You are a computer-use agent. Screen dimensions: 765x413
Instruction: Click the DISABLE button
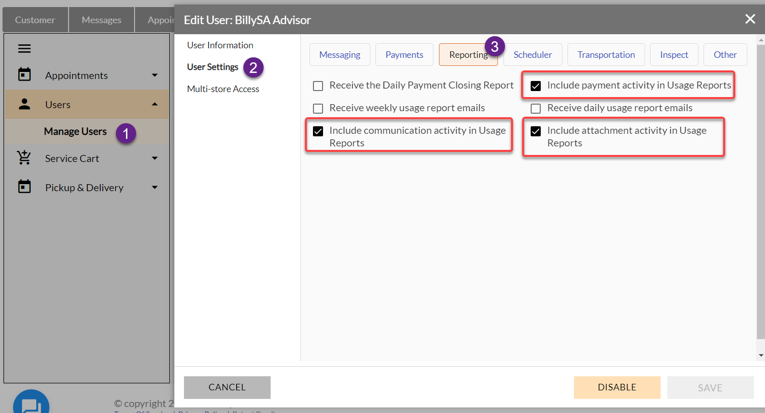[617, 387]
